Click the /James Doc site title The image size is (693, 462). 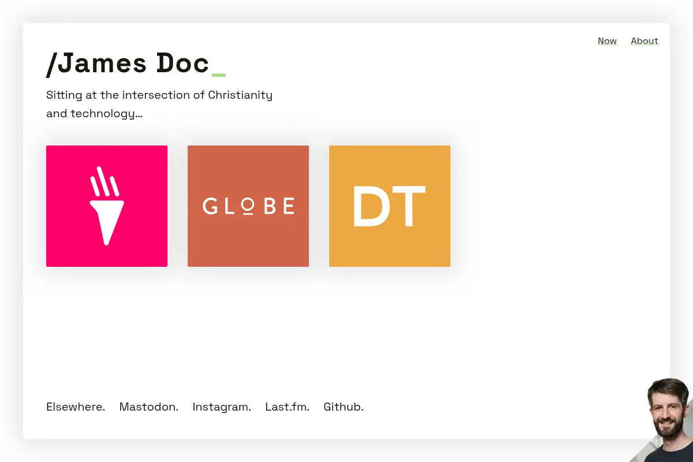(136, 64)
